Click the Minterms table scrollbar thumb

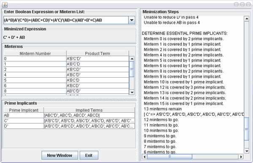132,69
